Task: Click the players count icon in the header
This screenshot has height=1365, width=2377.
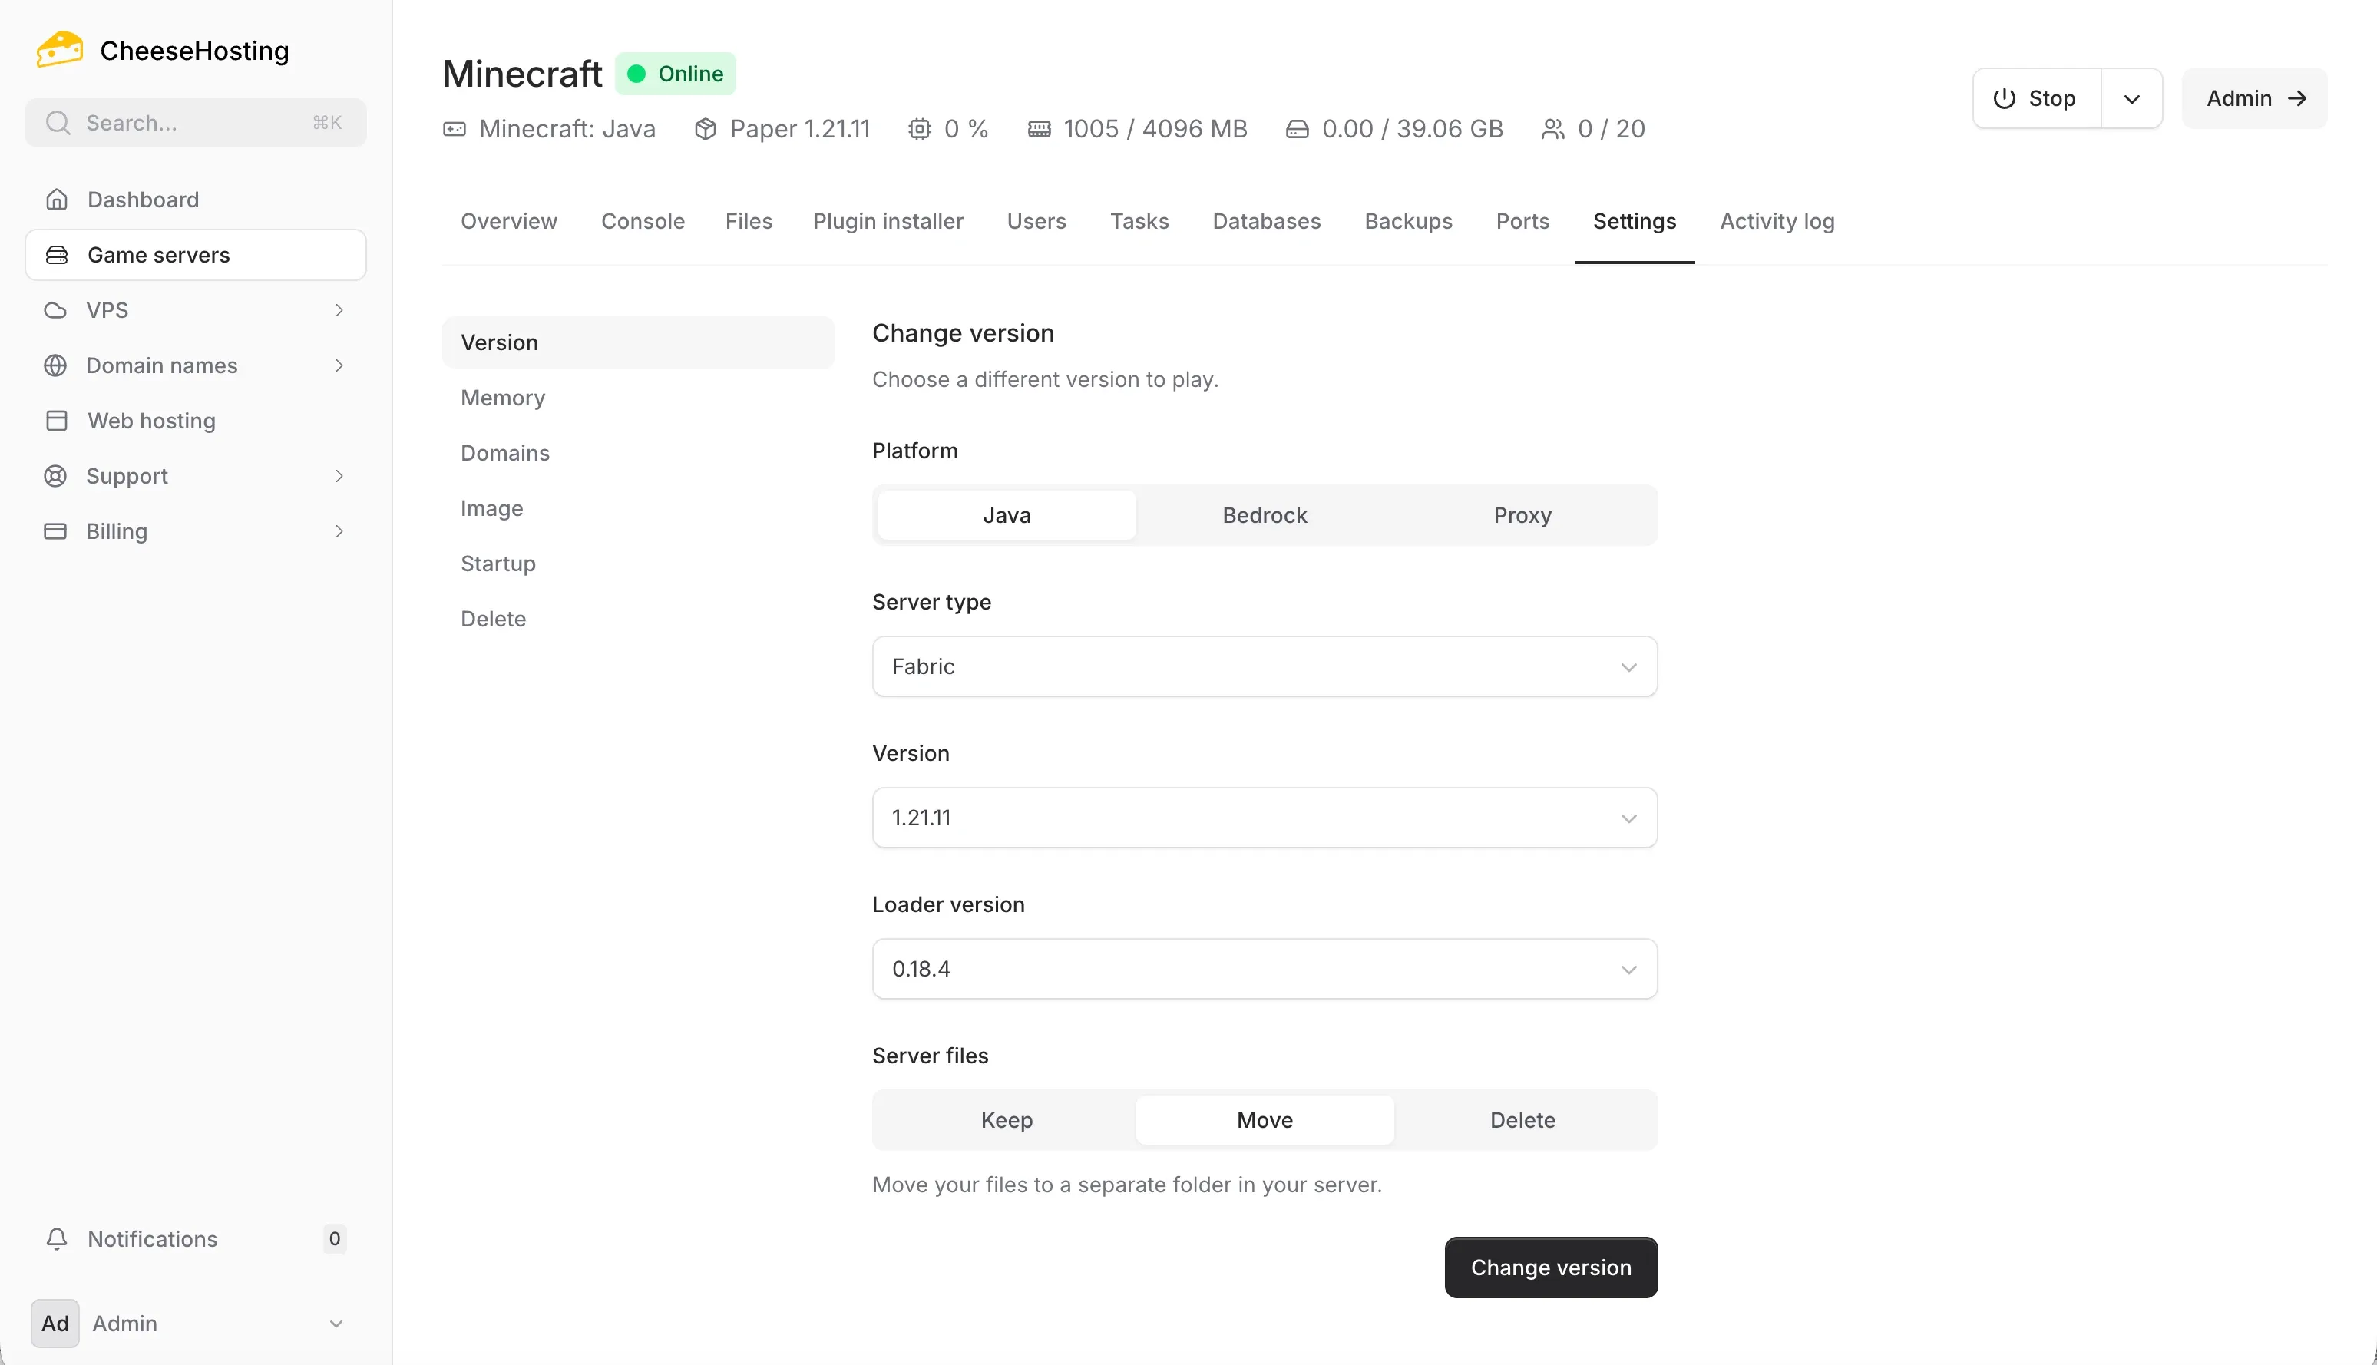Action: coord(1552,128)
